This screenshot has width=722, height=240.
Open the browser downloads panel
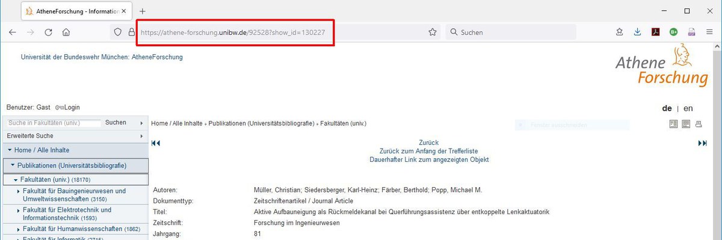[637, 32]
